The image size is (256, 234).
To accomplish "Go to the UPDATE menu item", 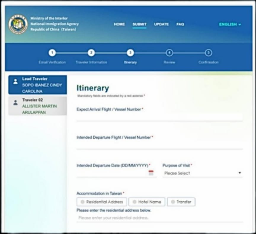I will 161,24.
